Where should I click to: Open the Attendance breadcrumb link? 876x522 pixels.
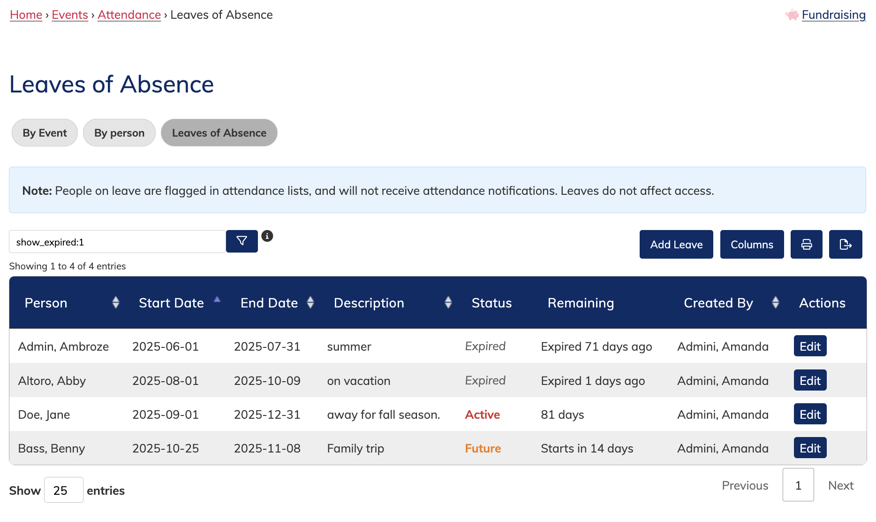point(129,15)
